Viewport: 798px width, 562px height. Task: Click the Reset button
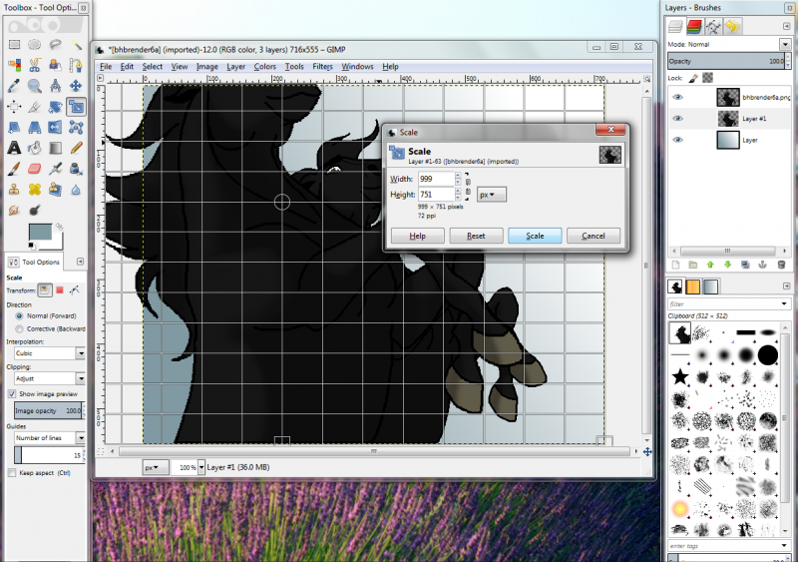point(477,236)
